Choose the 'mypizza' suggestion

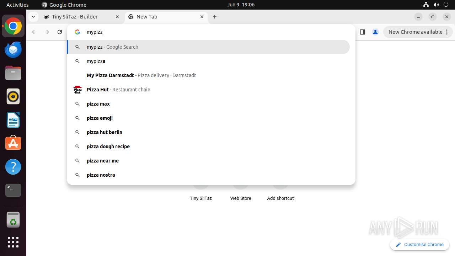click(209, 61)
